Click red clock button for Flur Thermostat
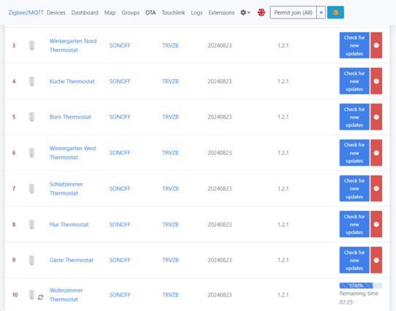Viewport: 396px width, 311px height. (x=376, y=224)
